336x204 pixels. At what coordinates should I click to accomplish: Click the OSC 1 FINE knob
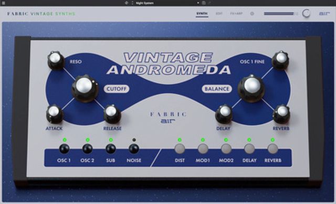(280, 60)
